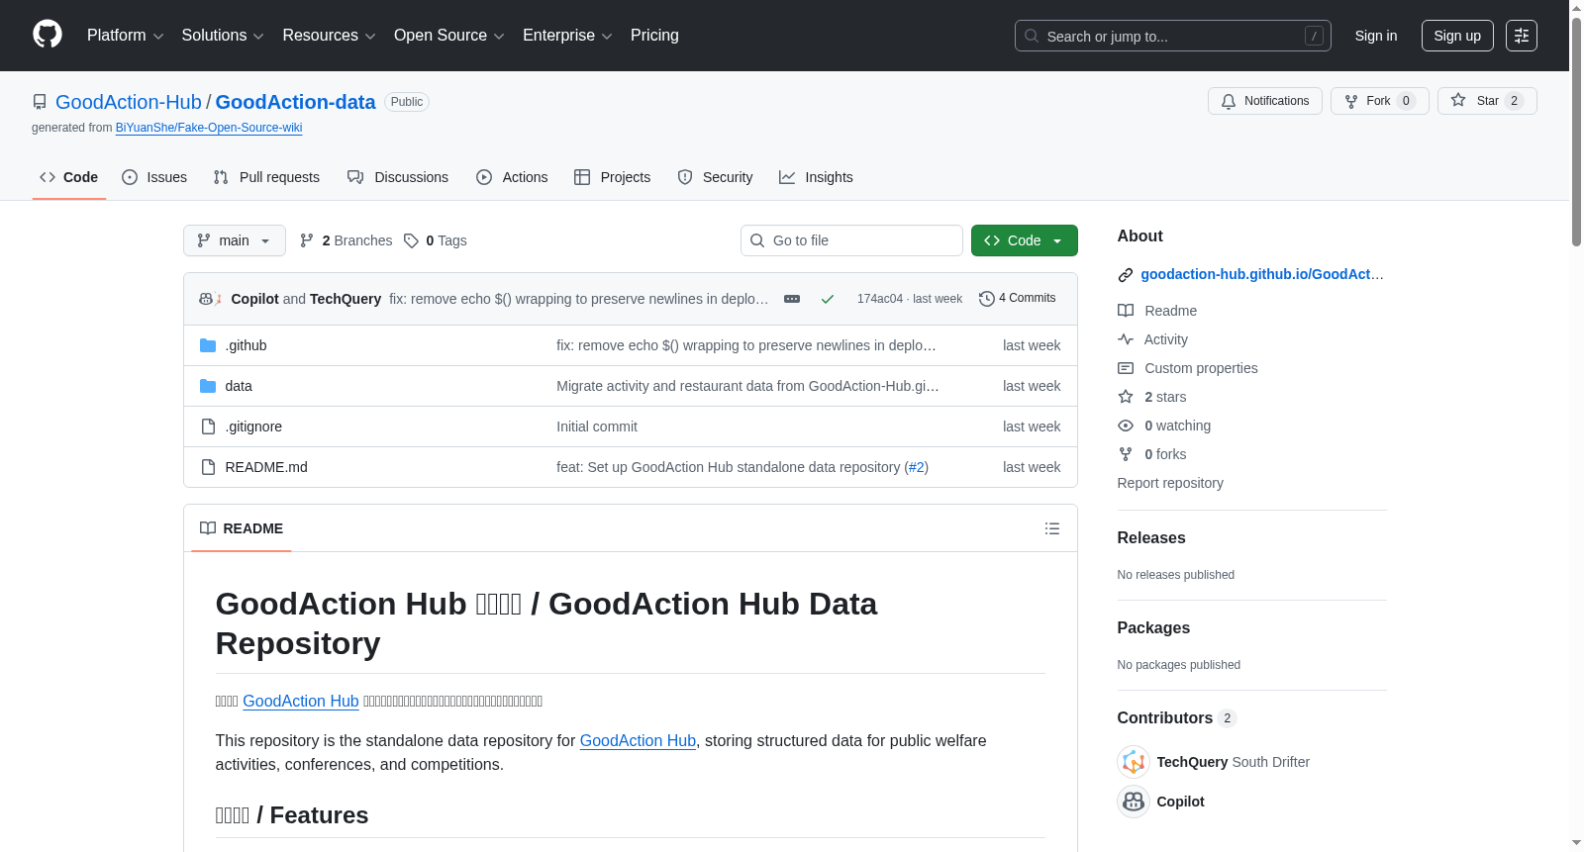Open TechQuery contributor avatar

click(1134, 762)
